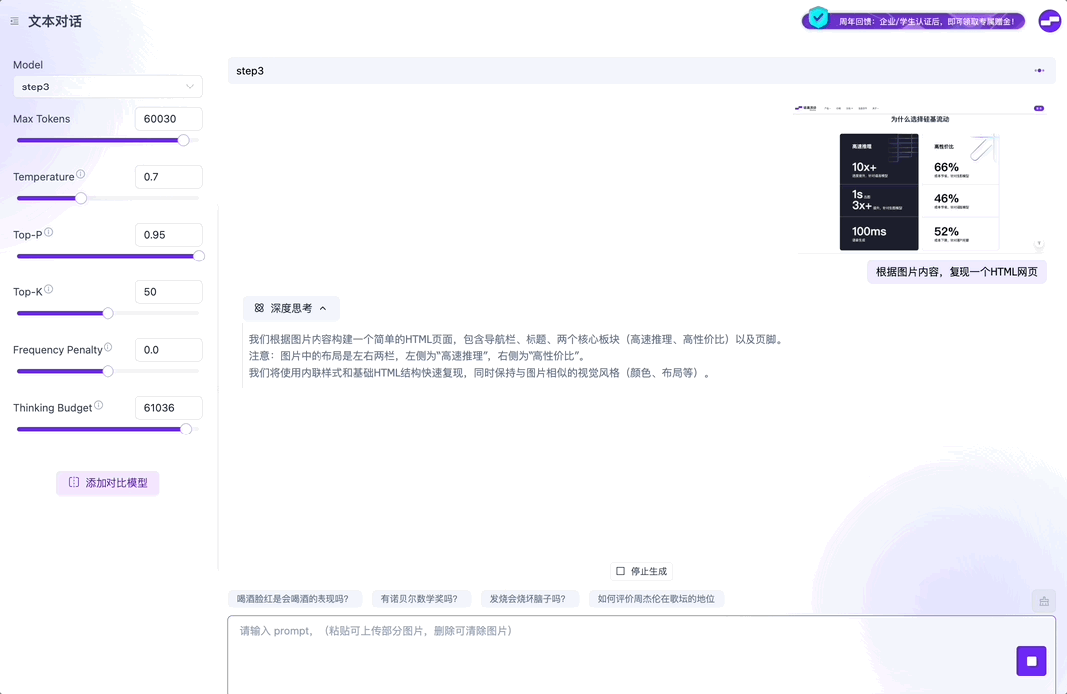Image resolution: width=1067 pixels, height=694 pixels.
Task: Click 添加对比模型 button
Action: [107, 483]
